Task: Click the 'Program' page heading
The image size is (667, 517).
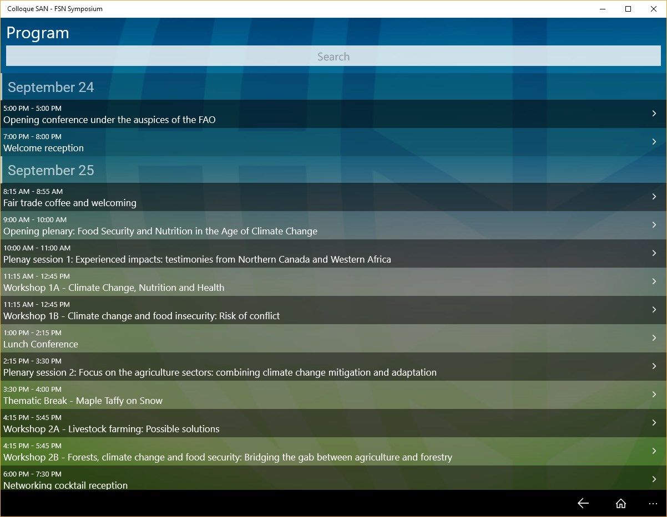Action: 38,33
